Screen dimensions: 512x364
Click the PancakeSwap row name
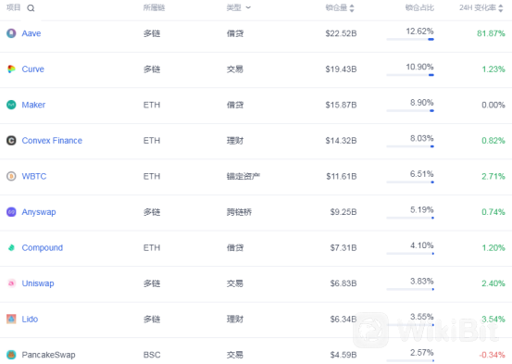pyautogui.click(x=48, y=355)
